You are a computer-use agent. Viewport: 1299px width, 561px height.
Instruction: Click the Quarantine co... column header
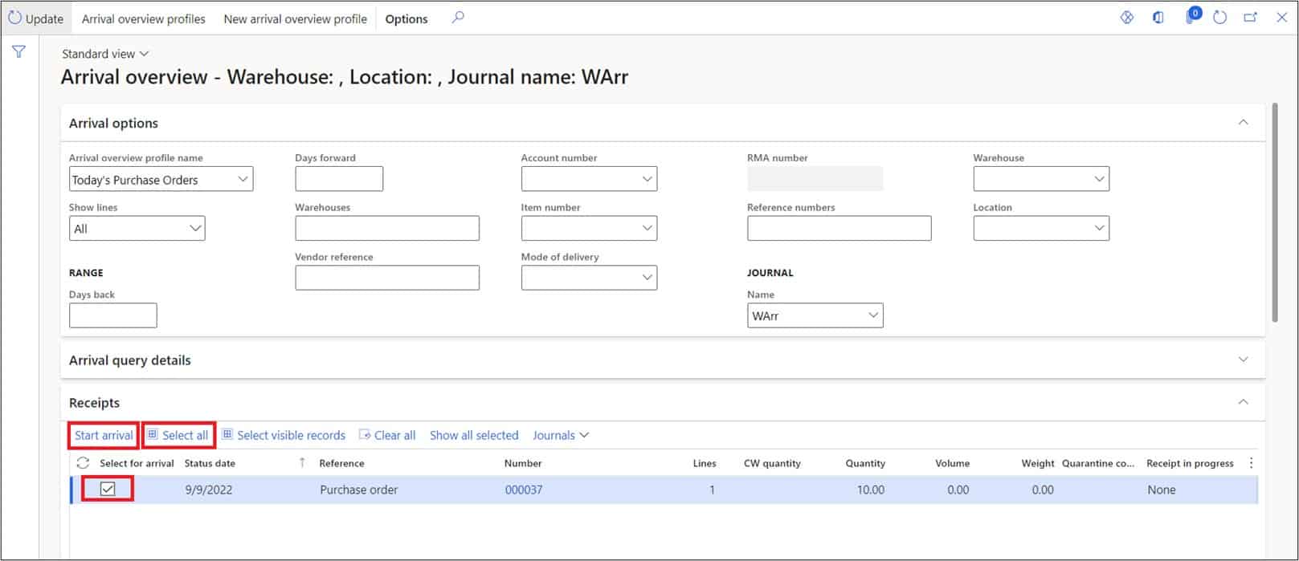pos(1098,463)
